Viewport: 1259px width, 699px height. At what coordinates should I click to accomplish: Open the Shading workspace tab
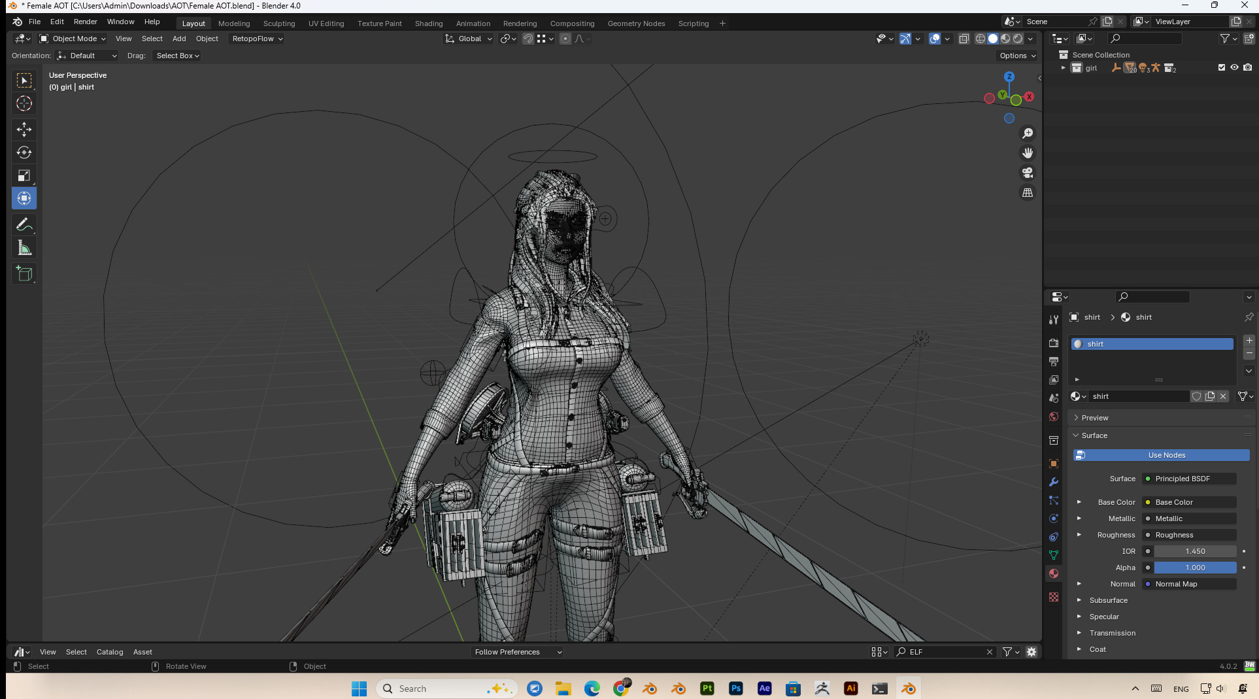[429, 24]
